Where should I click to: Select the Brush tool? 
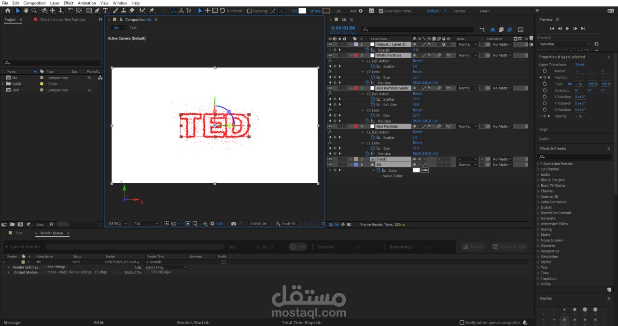point(116,10)
